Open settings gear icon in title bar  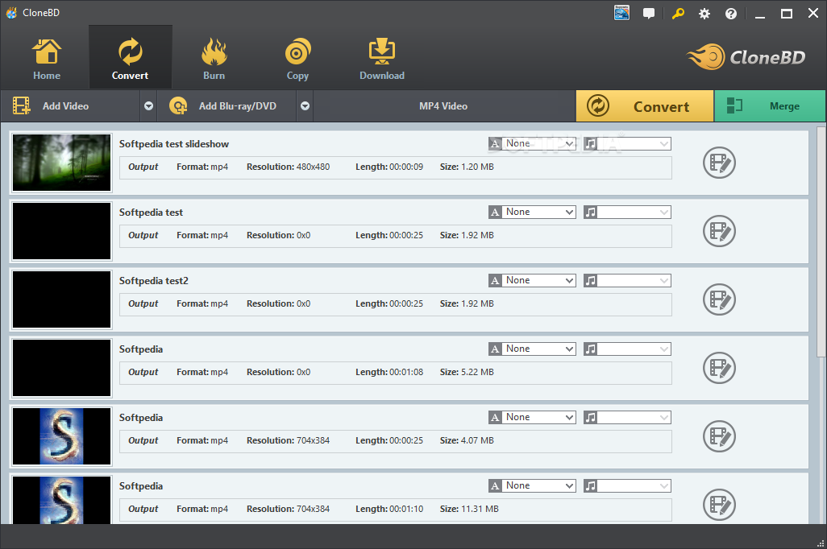coord(704,14)
